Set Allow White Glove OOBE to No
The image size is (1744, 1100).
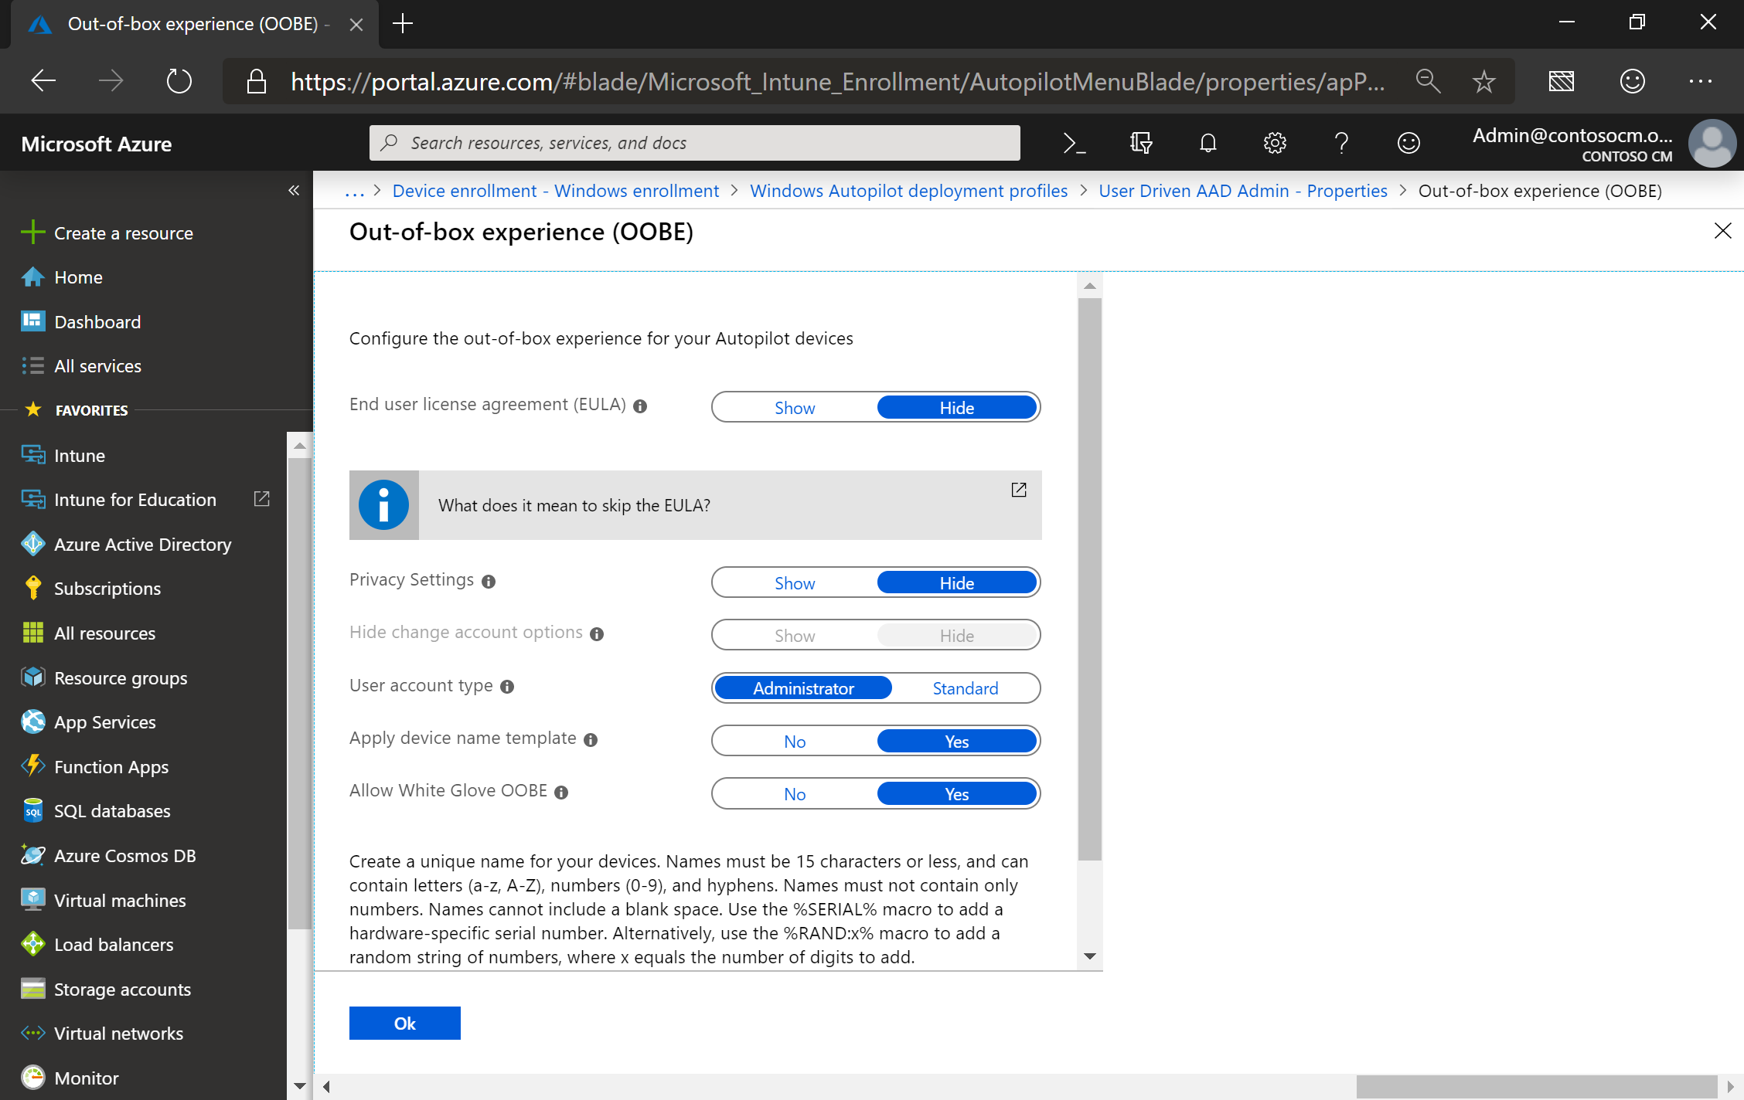tap(795, 794)
